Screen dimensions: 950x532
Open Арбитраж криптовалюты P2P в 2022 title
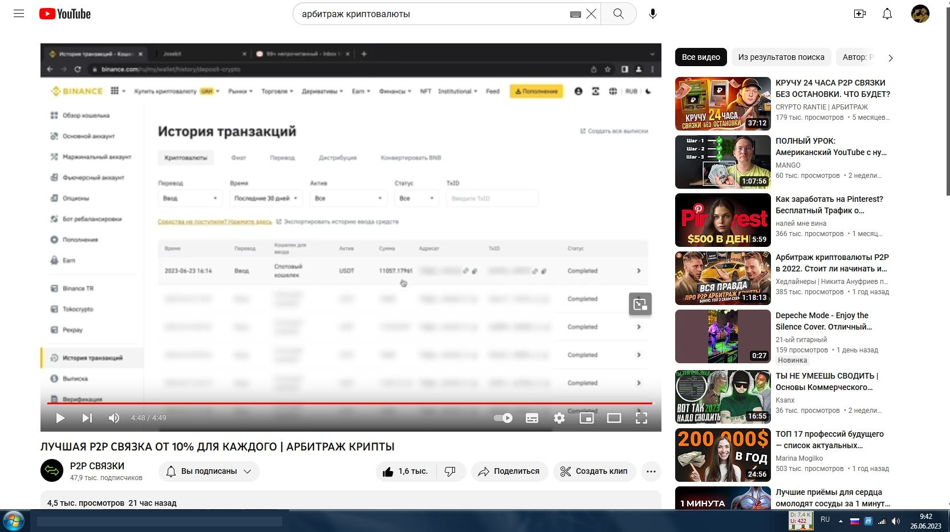point(832,263)
